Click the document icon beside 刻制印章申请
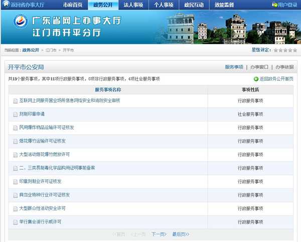Image resolution: width=301 pixels, height=242 pixels. click(x=15, y=114)
